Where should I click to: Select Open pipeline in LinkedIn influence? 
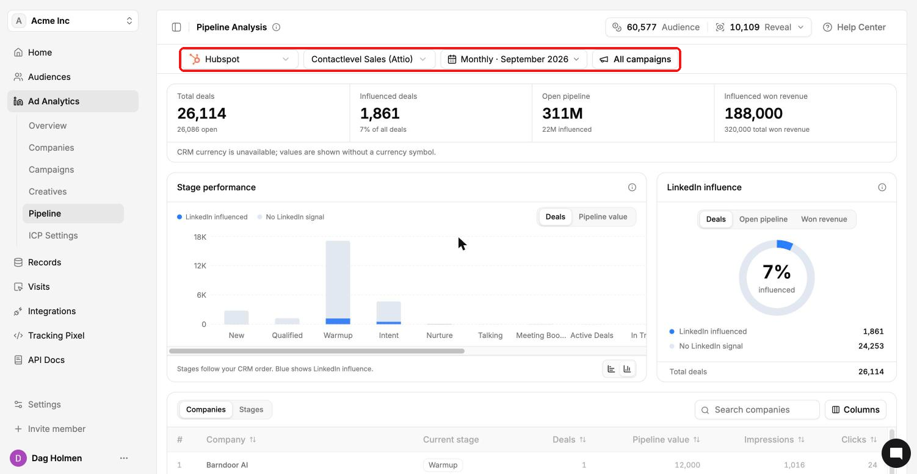pyautogui.click(x=763, y=219)
